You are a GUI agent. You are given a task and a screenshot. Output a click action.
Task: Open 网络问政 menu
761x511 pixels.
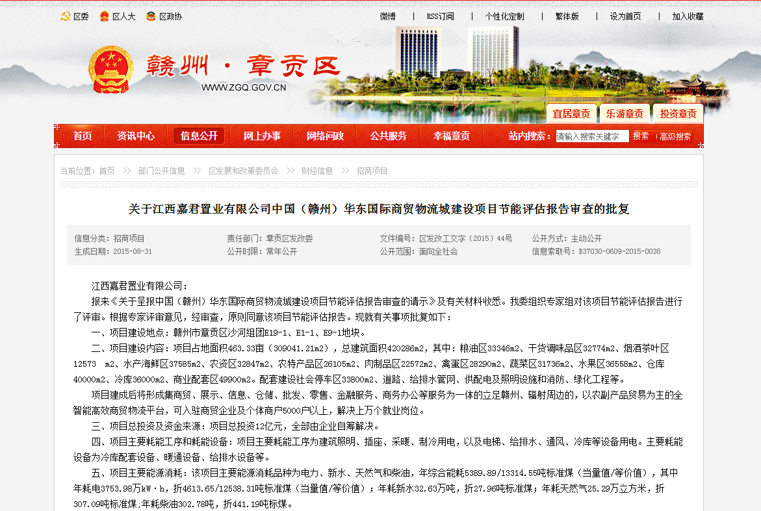(x=325, y=136)
